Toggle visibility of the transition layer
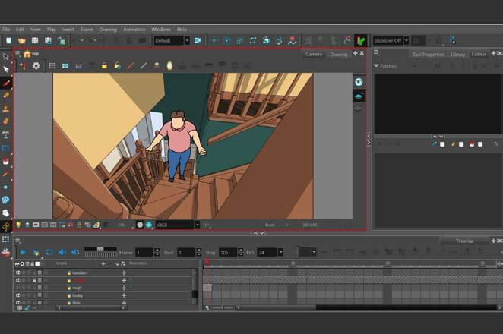 [18, 273]
